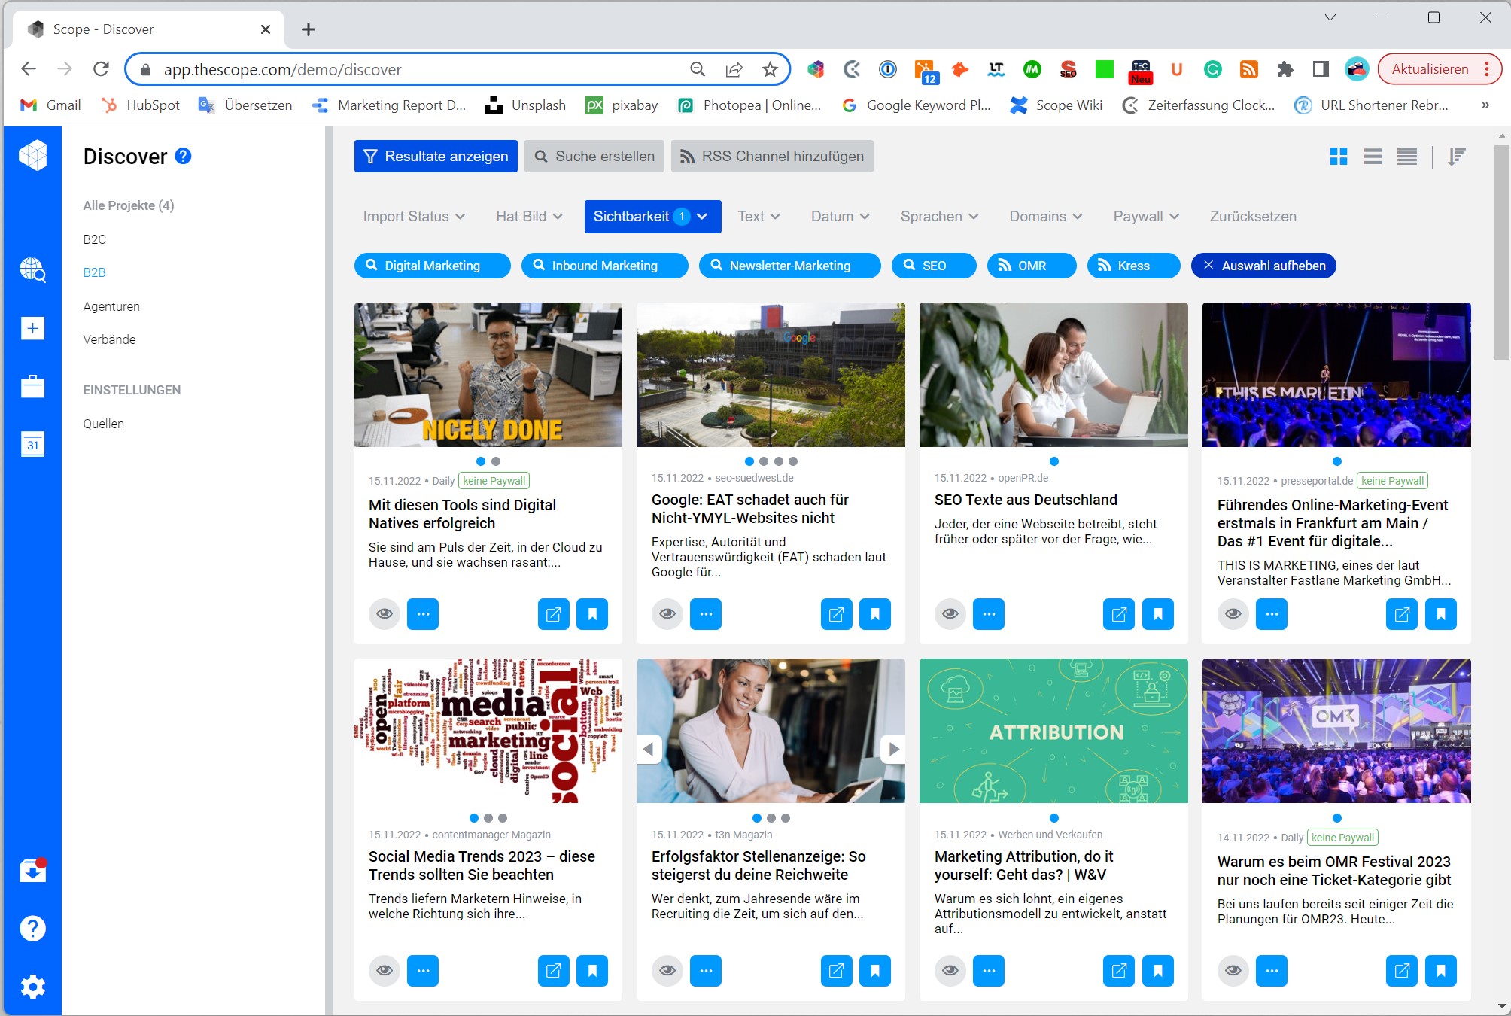Click RSS Channel hinzufügen button

[772, 157]
